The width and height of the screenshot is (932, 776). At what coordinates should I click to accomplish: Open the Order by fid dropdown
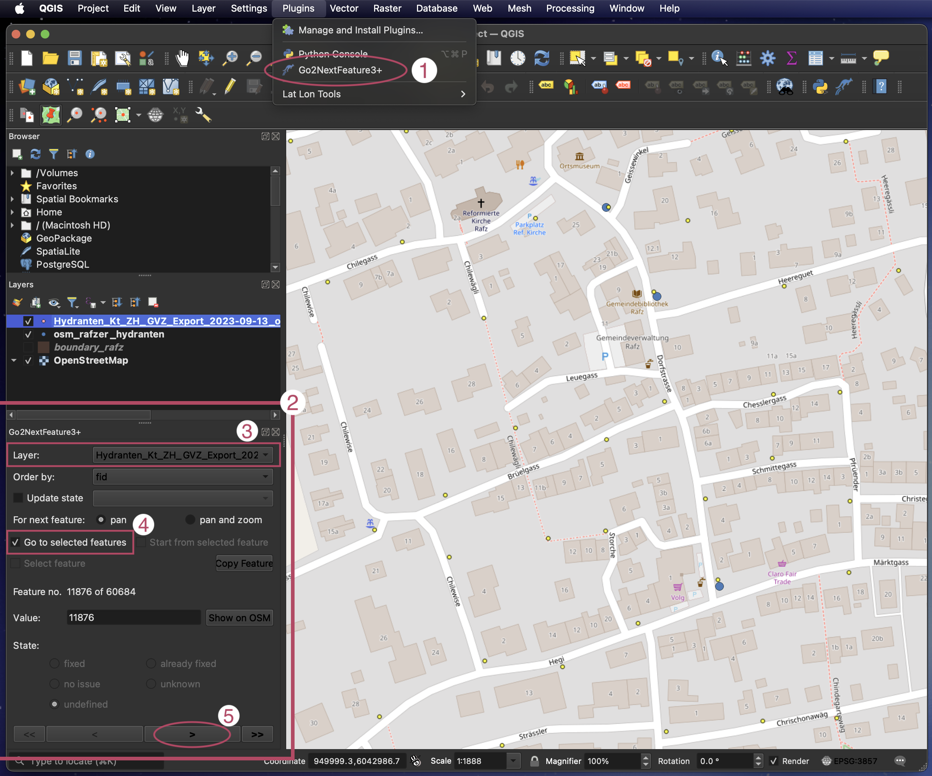coord(182,477)
